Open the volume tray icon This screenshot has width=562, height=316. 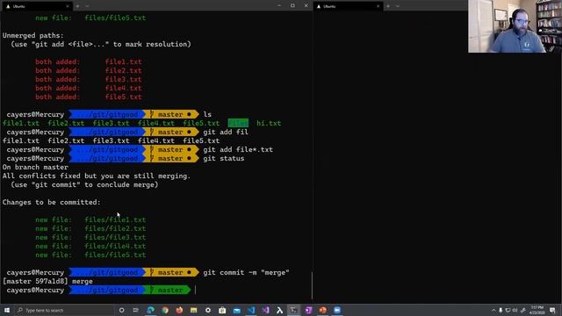click(515, 310)
